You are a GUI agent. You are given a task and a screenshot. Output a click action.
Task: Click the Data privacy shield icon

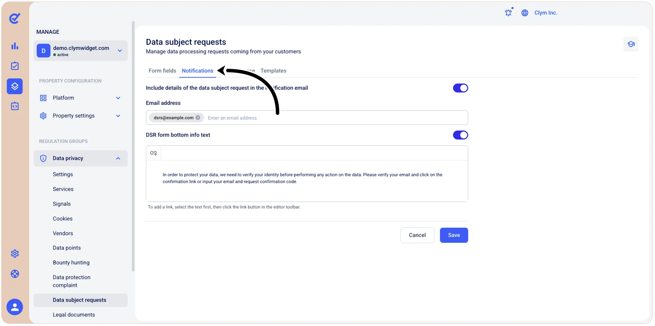[x=43, y=158]
